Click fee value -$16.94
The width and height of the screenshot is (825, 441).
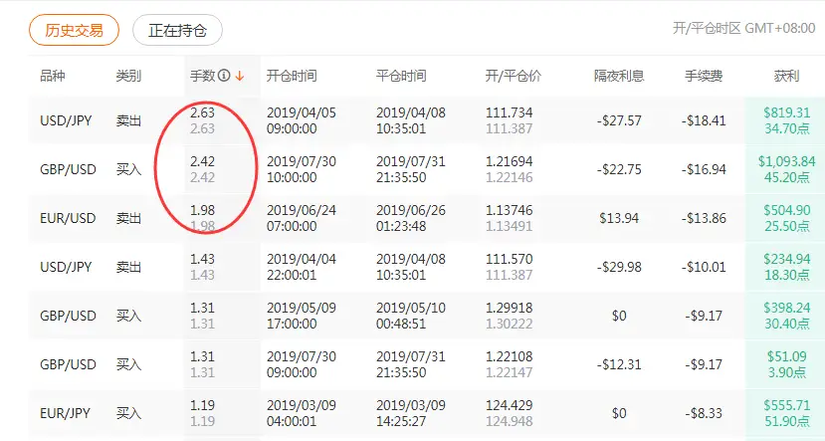704,169
